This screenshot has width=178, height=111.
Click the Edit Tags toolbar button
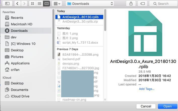143,4
